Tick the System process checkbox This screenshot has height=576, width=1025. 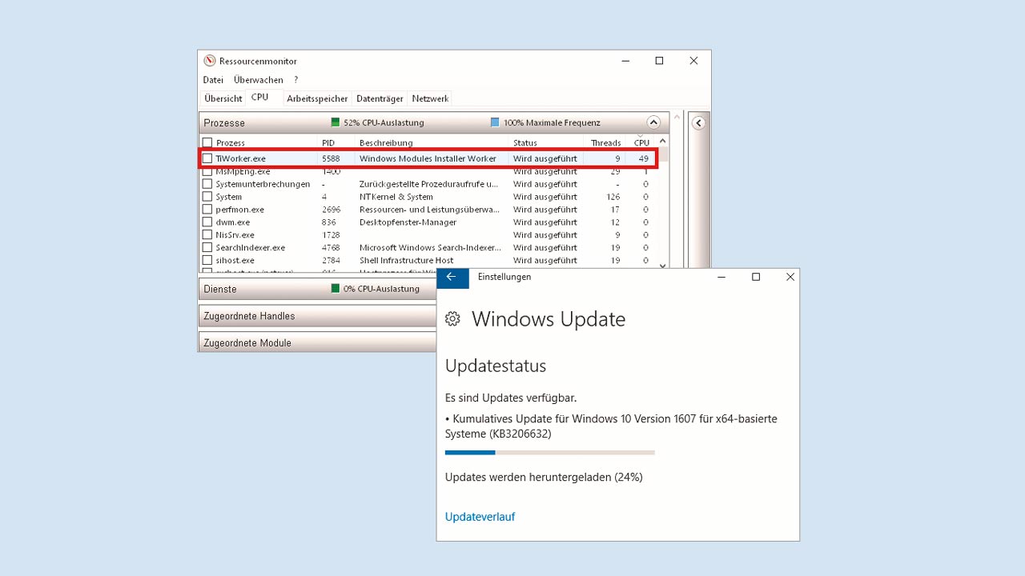coord(207,197)
